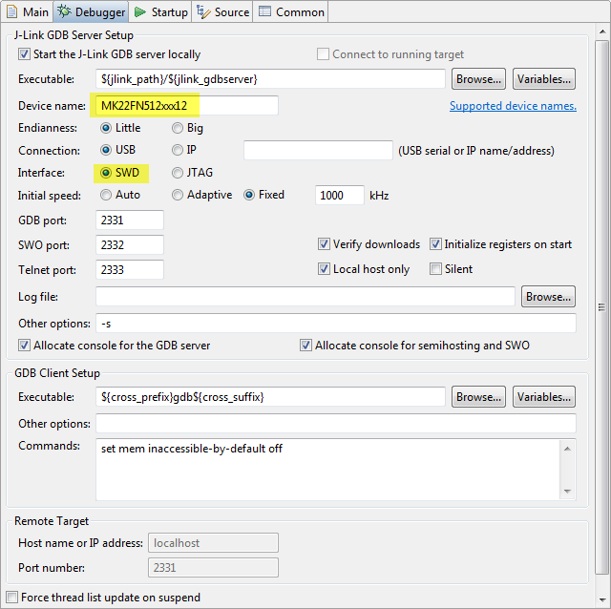Click the Port number field
The image size is (611, 609).
point(213,568)
